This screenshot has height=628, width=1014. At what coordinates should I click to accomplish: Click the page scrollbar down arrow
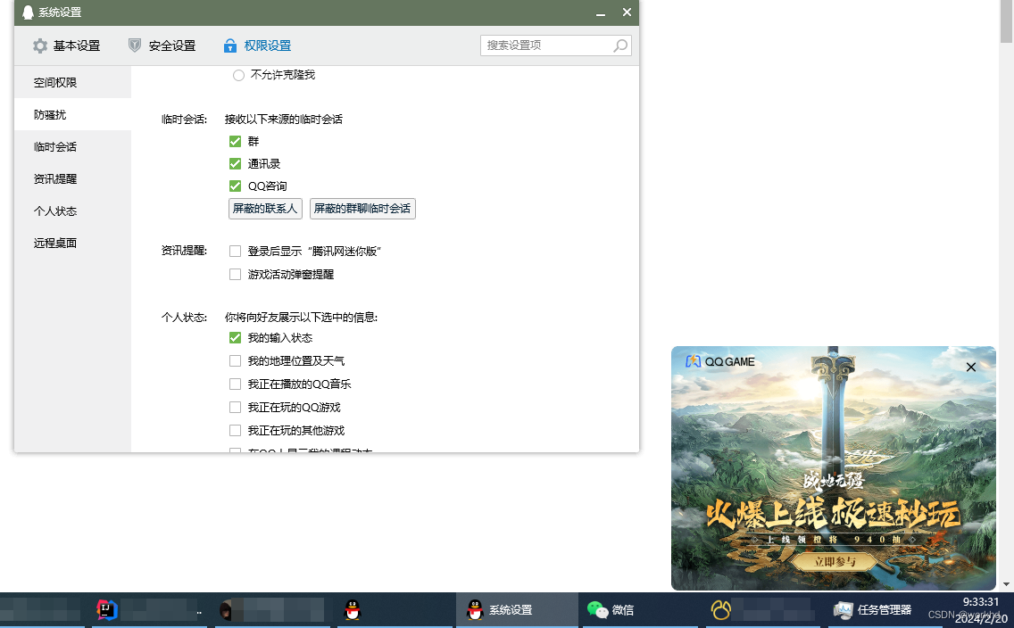[x=1006, y=584]
